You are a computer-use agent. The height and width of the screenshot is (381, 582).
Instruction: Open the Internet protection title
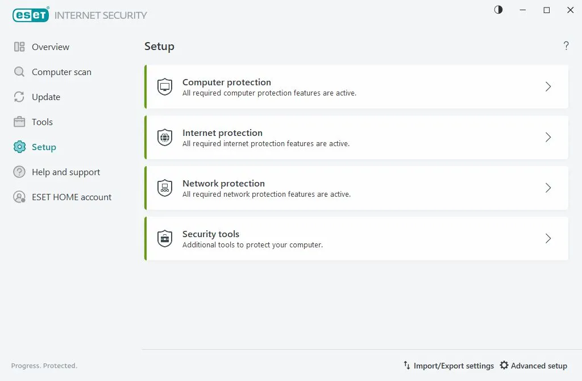(222, 132)
